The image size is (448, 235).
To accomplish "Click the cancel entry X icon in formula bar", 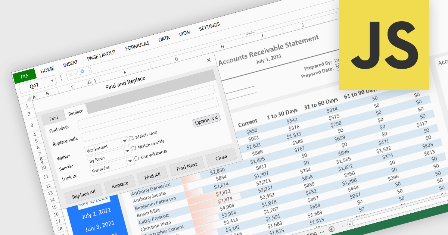I will click(x=70, y=74).
